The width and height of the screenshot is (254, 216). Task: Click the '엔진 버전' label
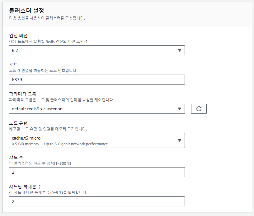coord(18,36)
